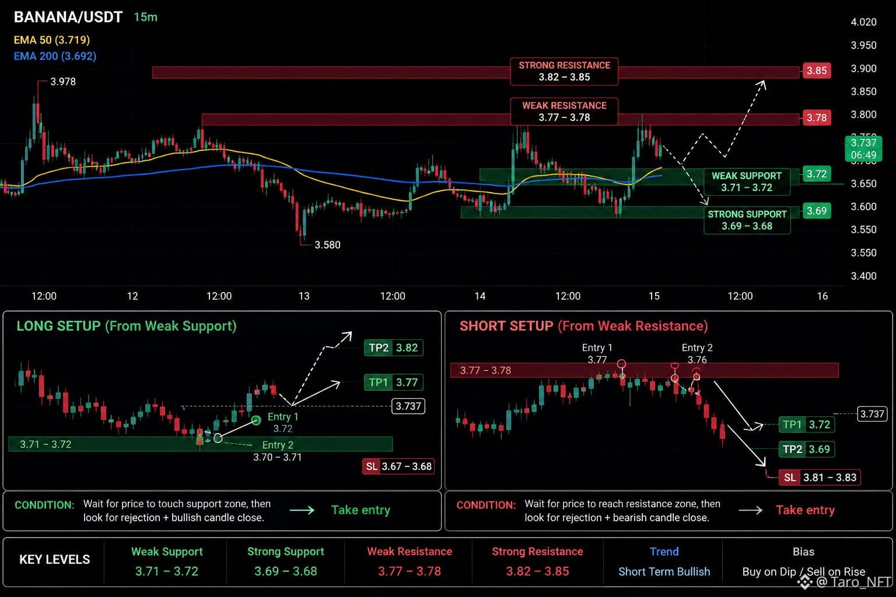Click the Weak Resistance cell in Key Levels
896x597 pixels.
409,561
